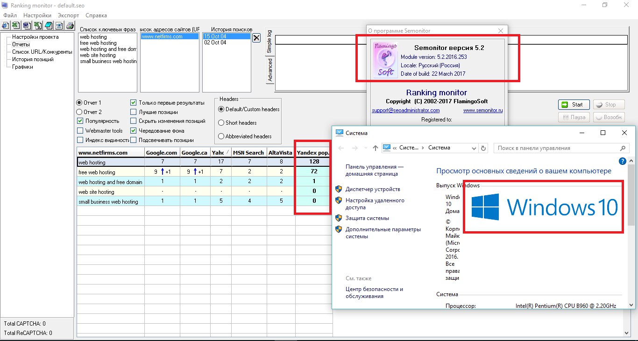Click the refresh icon in Система address bar

(484, 148)
